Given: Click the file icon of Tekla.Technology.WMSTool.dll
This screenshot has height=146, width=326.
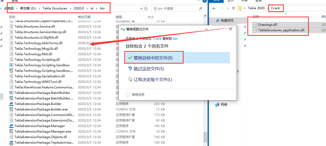Looking at the screenshot, I should click(11, 82).
